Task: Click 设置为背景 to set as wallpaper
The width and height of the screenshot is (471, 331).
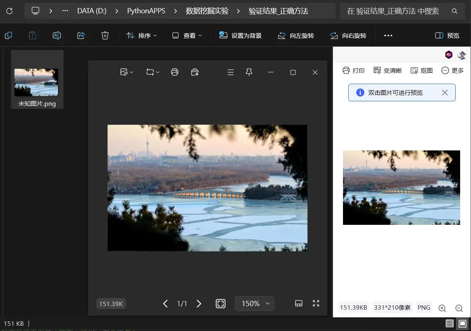Action: [x=240, y=35]
